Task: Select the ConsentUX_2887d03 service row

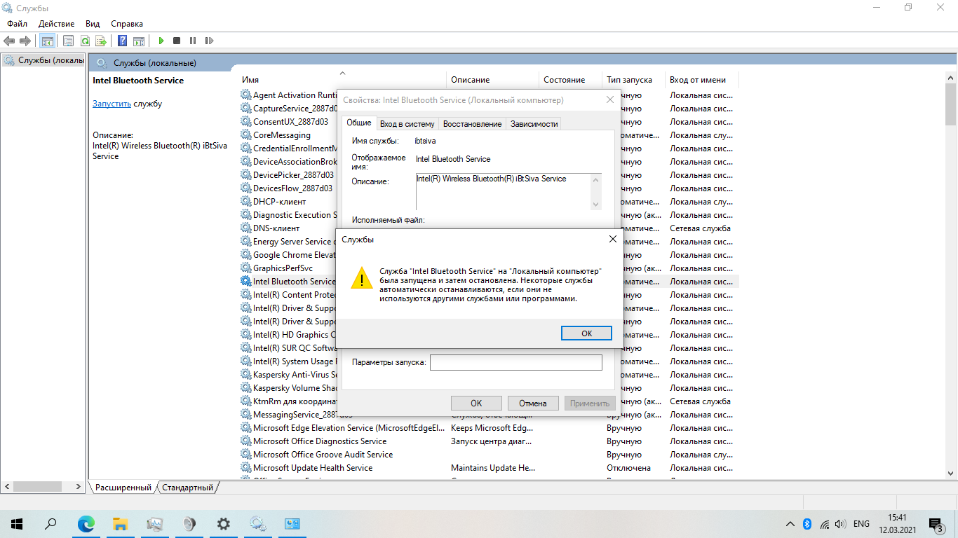Action: click(x=490, y=122)
